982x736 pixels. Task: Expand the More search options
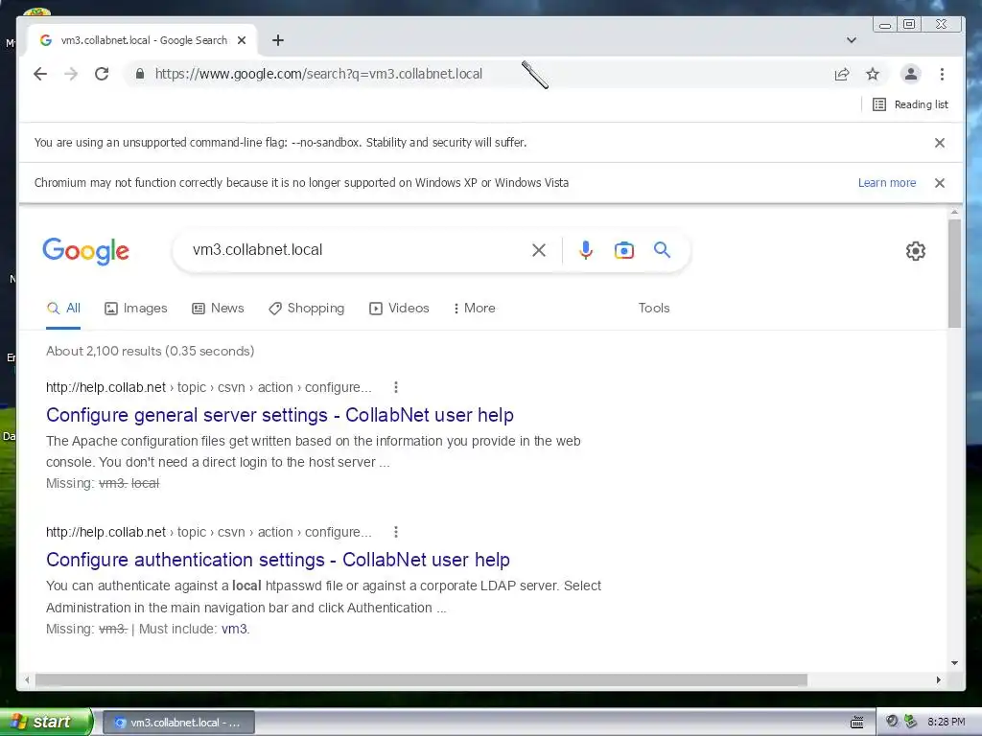[475, 308]
